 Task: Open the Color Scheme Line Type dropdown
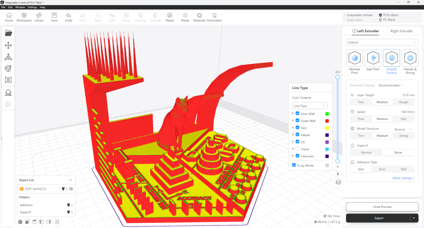[x=310, y=106]
